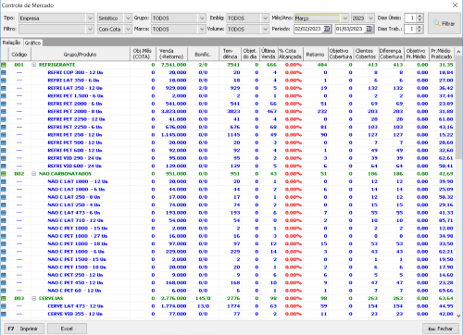
Task: Close the Controle de Mercado window
Action: point(455,6)
